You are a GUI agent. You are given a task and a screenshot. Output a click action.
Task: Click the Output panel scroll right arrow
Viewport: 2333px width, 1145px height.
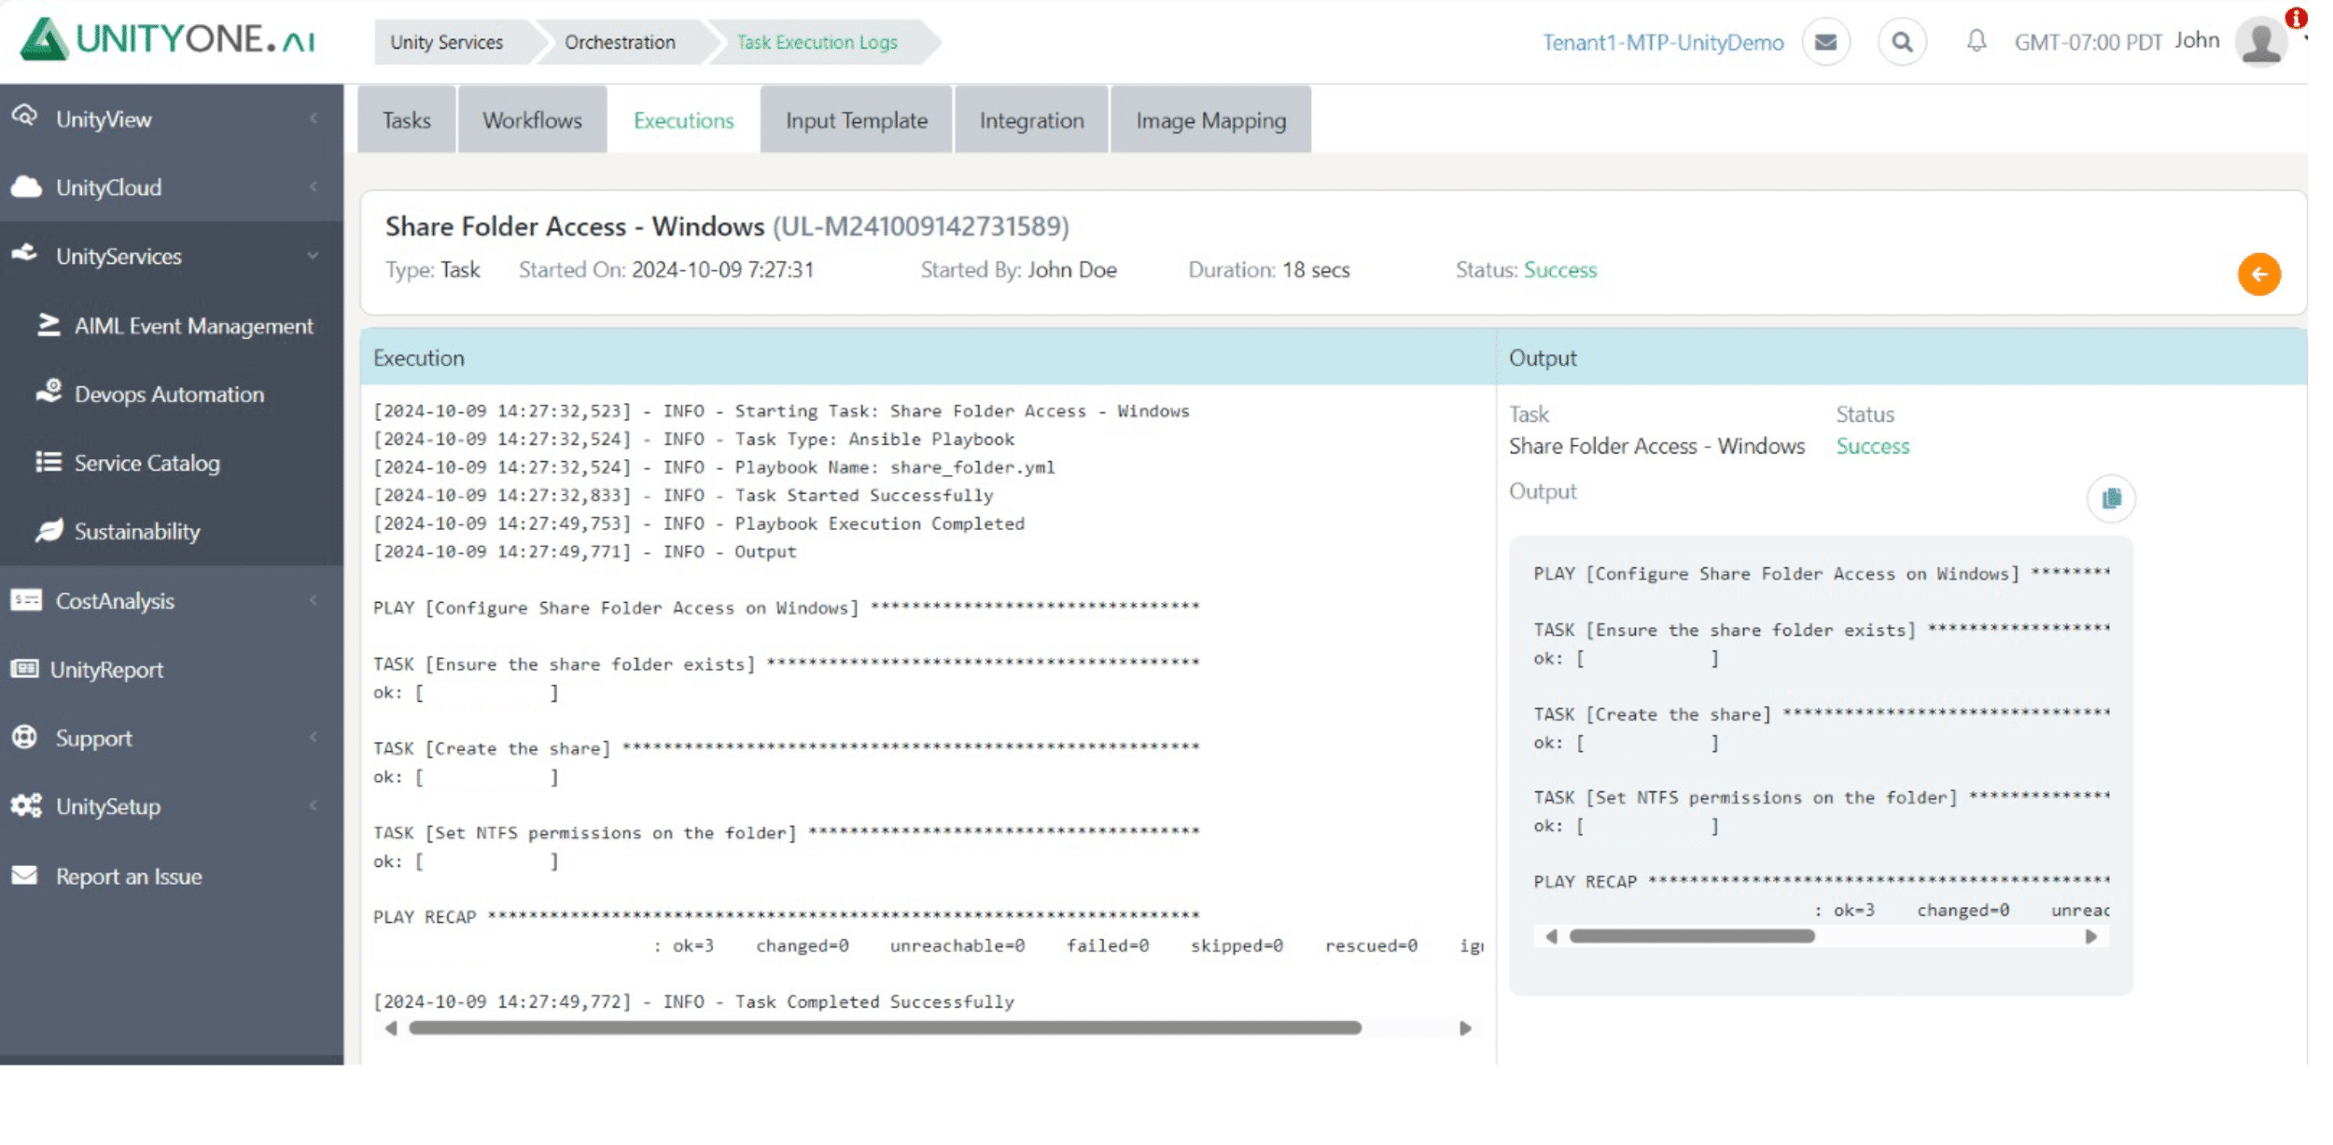pyautogui.click(x=2090, y=936)
